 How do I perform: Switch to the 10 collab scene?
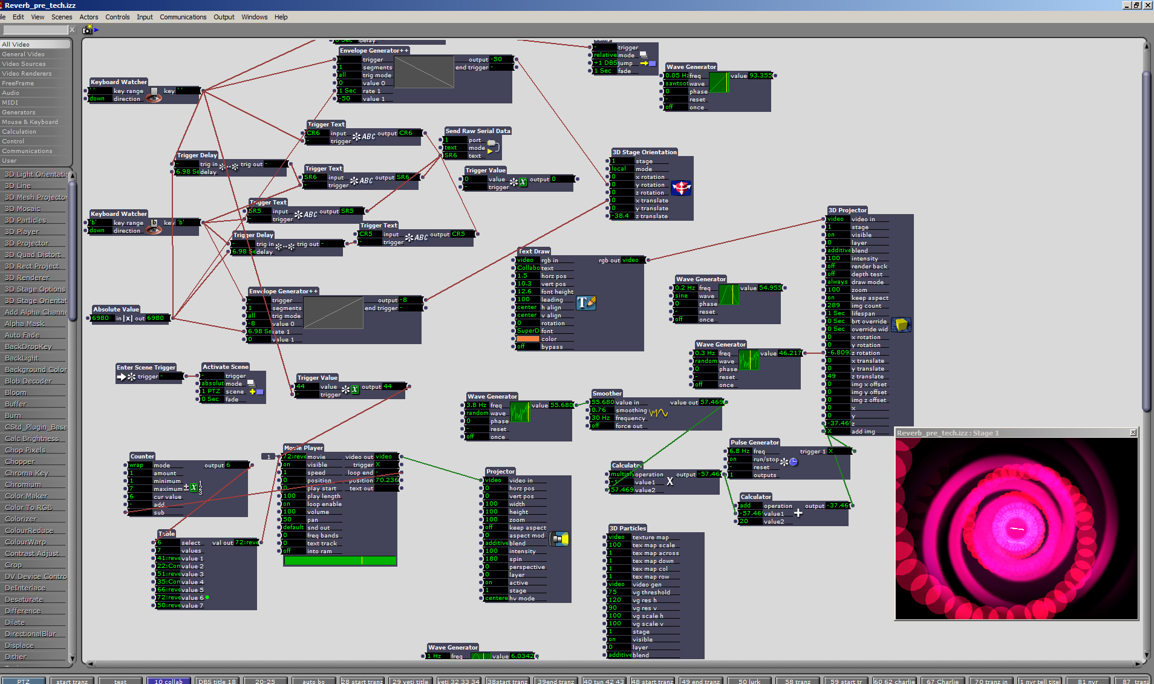tap(168, 681)
